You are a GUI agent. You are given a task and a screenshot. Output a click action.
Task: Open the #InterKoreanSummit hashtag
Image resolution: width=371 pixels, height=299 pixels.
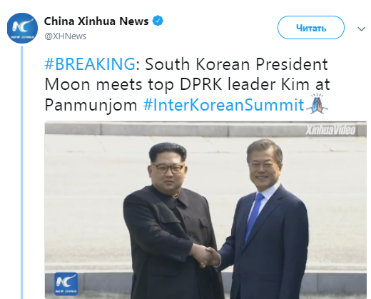click(223, 105)
